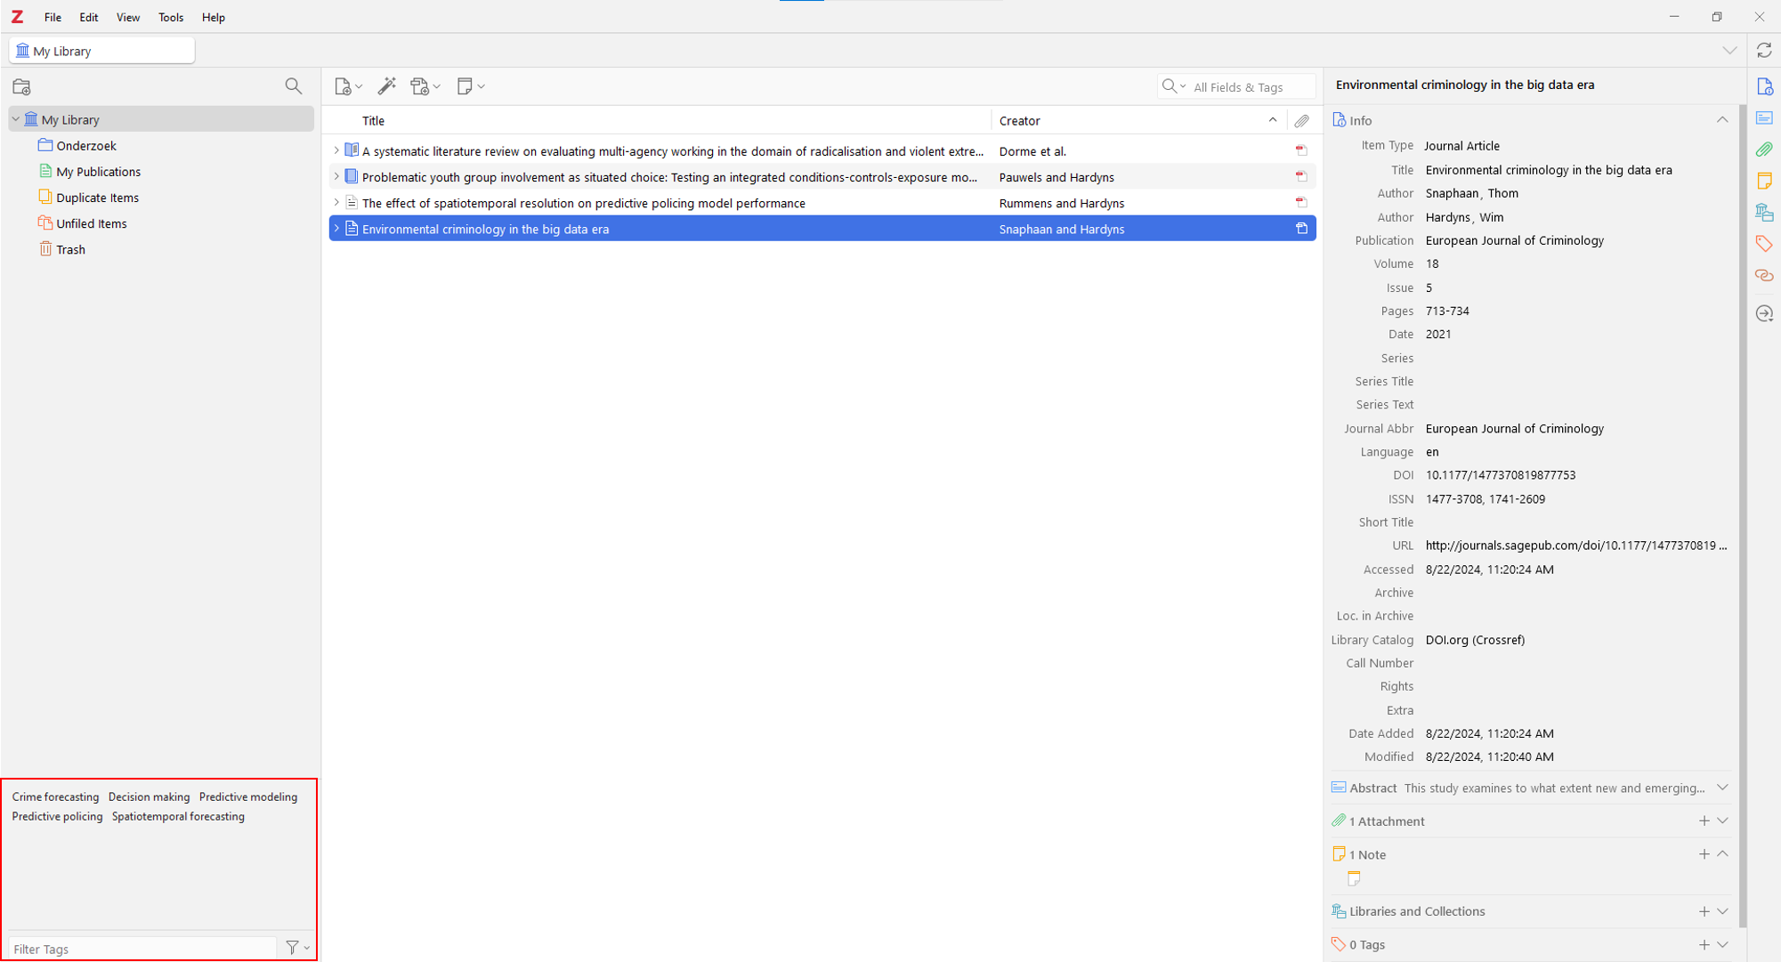
Task: Jump to Notes section sidebar icon
Action: (1764, 181)
